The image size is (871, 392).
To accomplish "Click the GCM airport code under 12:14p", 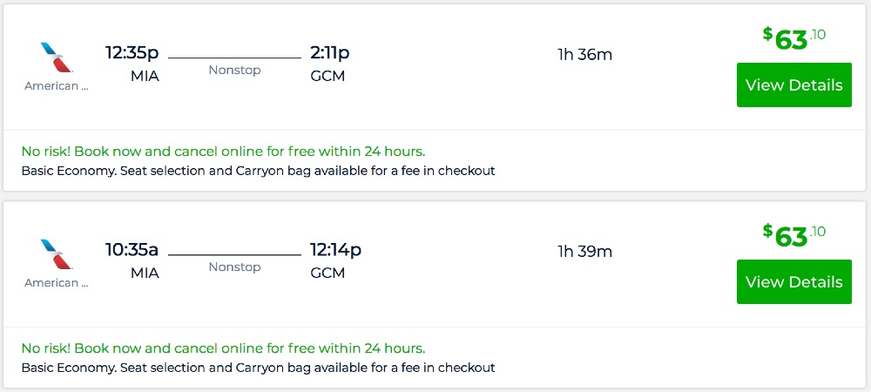I will (327, 273).
